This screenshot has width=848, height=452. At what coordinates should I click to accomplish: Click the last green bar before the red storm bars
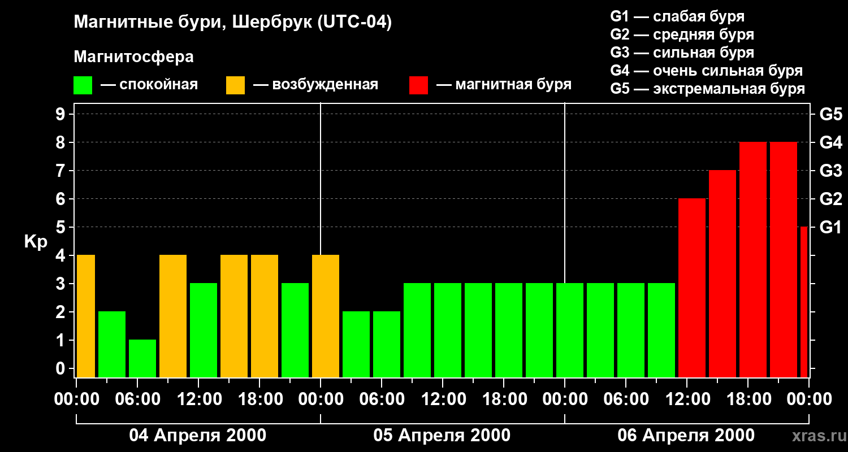[x=661, y=330]
